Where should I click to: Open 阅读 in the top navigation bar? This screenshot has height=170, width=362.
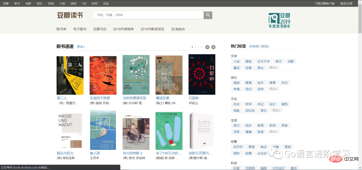coord(73,3)
